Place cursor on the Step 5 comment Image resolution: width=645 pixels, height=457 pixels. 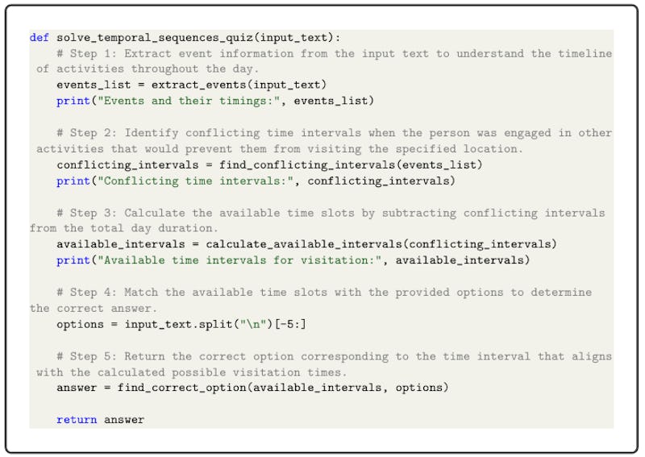pyautogui.click(x=322, y=356)
